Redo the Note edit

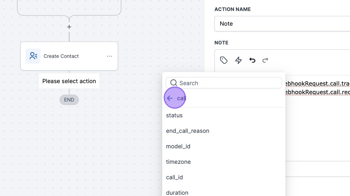(x=265, y=60)
